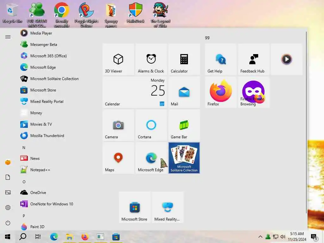Jump to the O letter heading
Screen dimensions: 324x243
pyautogui.click(x=24, y=182)
